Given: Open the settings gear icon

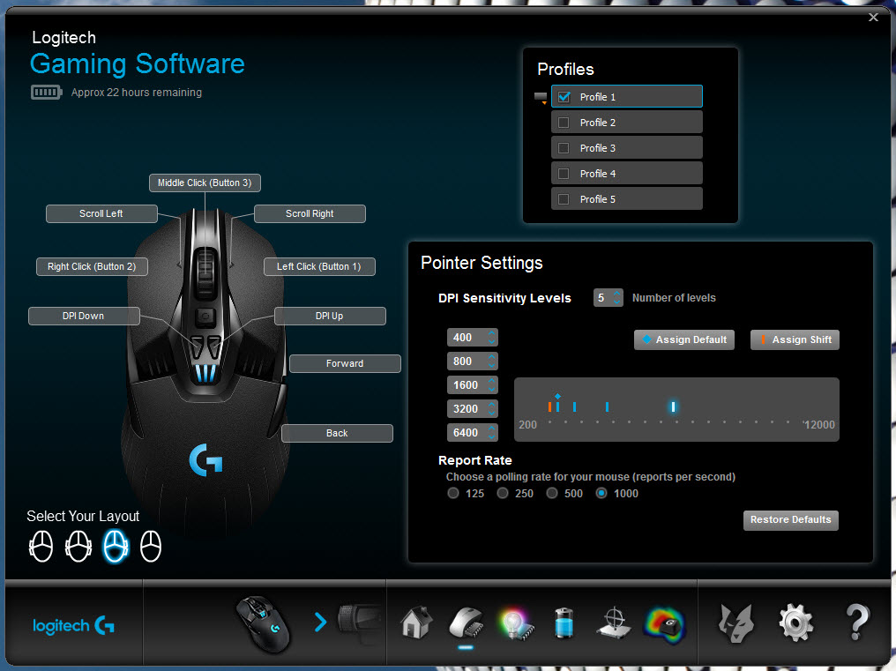Looking at the screenshot, I should tap(796, 623).
